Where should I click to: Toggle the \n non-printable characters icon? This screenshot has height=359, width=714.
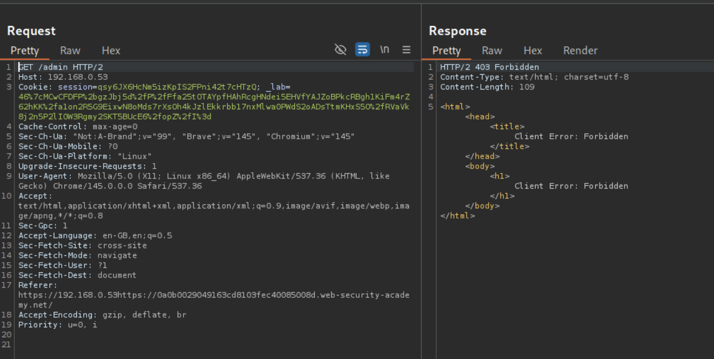pos(384,50)
